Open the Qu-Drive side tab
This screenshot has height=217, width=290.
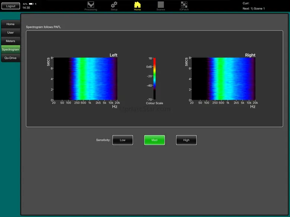point(10,58)
